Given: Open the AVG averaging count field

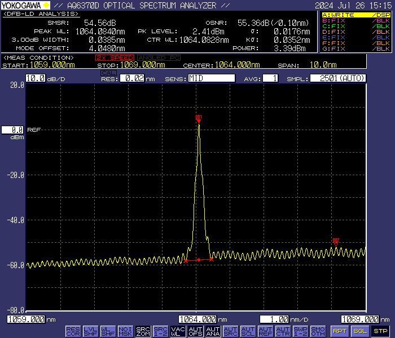Looking at the screenshot, I should point(271,78).
